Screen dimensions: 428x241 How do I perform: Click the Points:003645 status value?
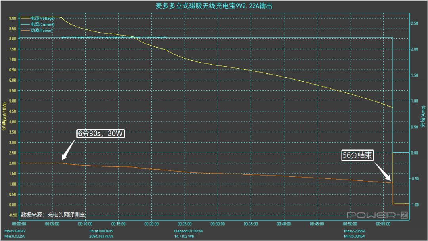click(101, 231)
